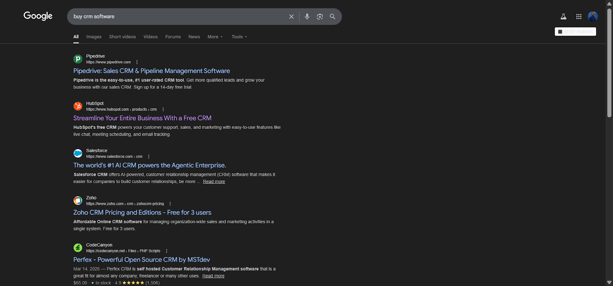Click Read more in Salesforce snippet

[214, 182]
